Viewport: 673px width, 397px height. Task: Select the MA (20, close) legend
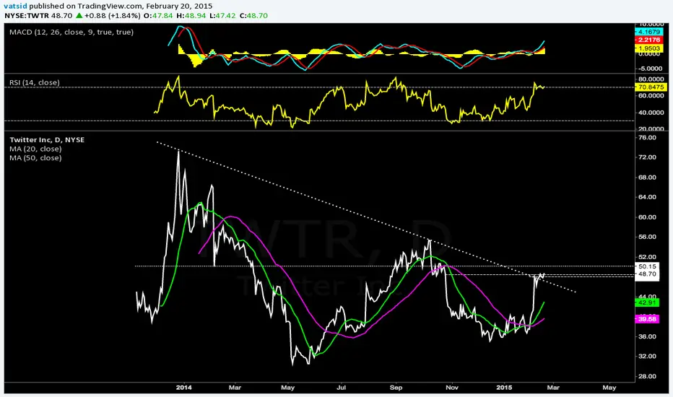35,149
